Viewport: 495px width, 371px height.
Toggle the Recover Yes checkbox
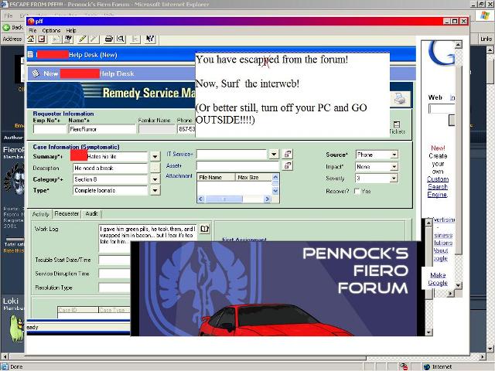[357, 191]
